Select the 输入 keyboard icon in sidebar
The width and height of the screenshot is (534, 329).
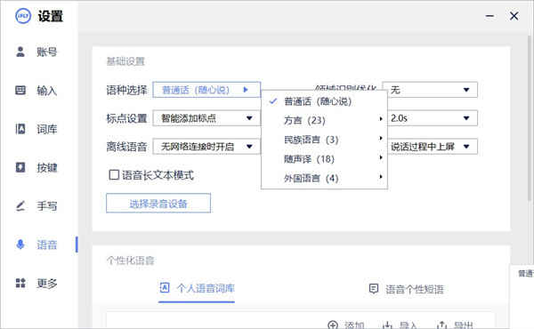pyautogui.click(x=20, y=90)
